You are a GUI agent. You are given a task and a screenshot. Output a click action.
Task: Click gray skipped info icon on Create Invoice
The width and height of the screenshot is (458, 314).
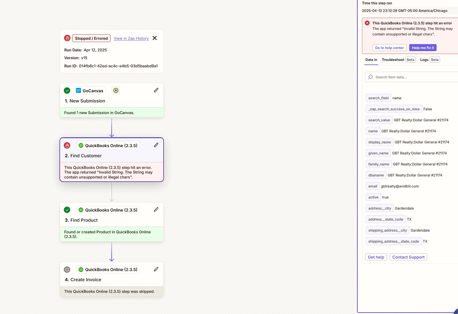point(67,269)
